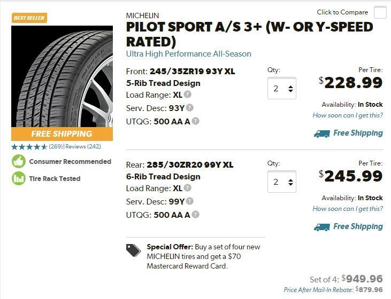Open the rear tire quantity selector
This screenshot has height=299, width=391.
282,182
